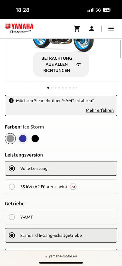The width and height of the screenshot is (122, 266).
Task: Choose Y-AMT transmission option
Action: (61, 217)
